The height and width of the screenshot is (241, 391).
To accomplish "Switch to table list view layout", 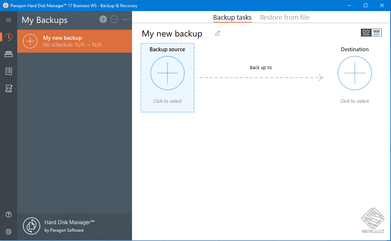I will (377, 33).
